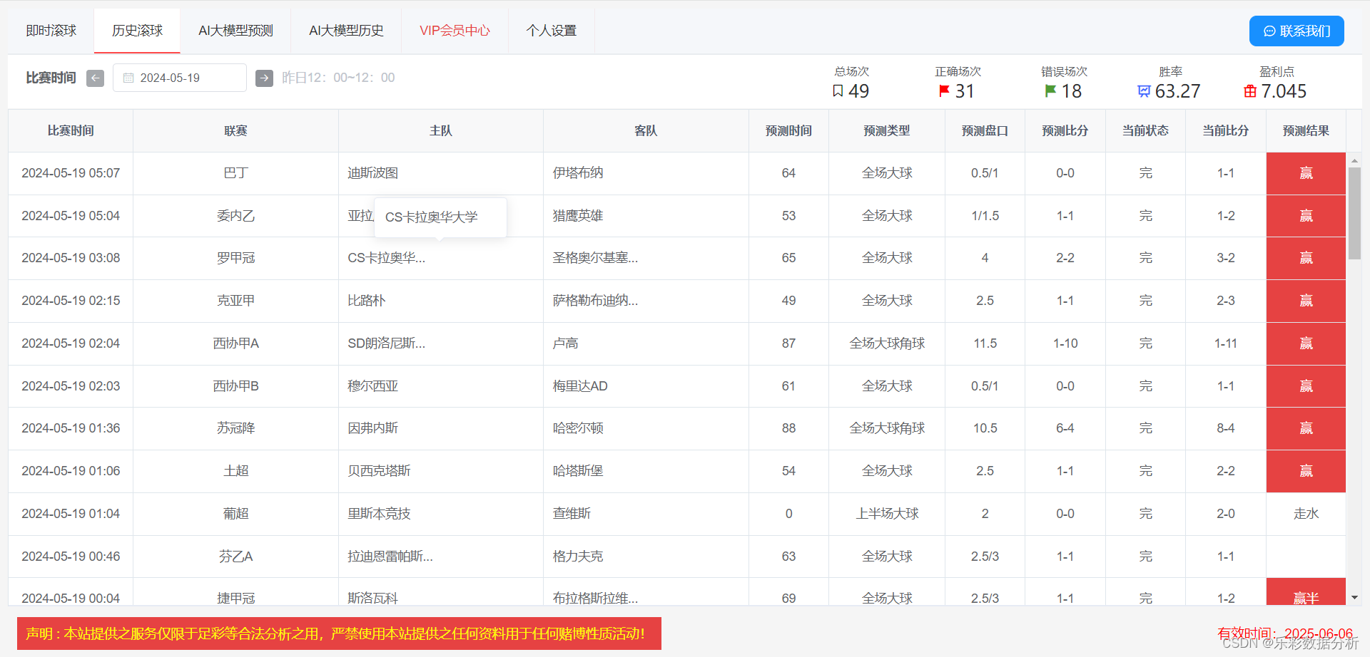The image size is (1370, 657).
Task: Click the 联系我们 button
Action: [1296, 31]
